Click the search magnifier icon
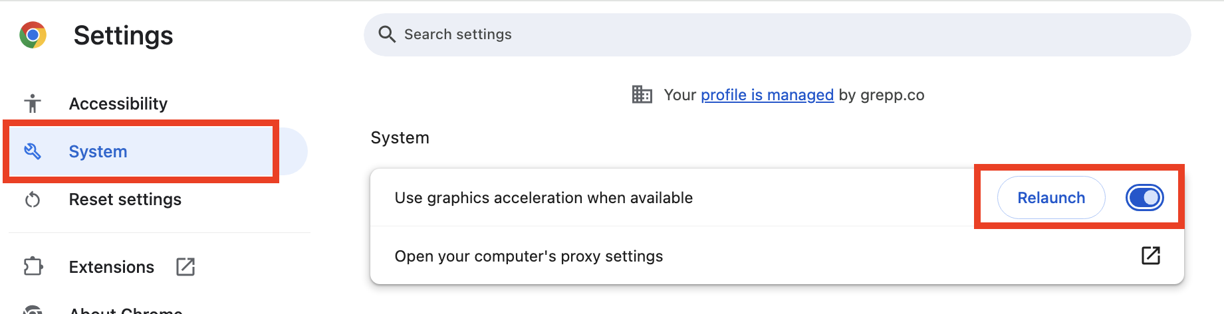The image size is (1224, 314). (387, 34)
